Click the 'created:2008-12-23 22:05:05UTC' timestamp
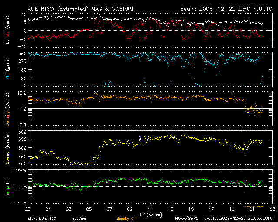Viewport: 278px width, 222px height. click(238, 219)
